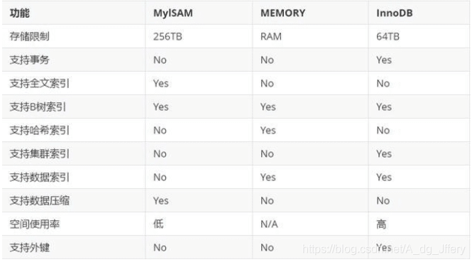
Task: Click the MyISAM column header
Action: [173, 13]
